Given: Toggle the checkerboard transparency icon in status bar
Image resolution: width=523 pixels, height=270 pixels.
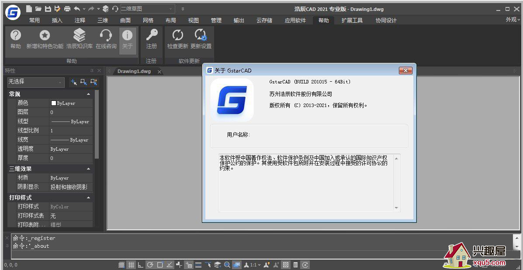Looking at the screenshot, I should 286,265.
